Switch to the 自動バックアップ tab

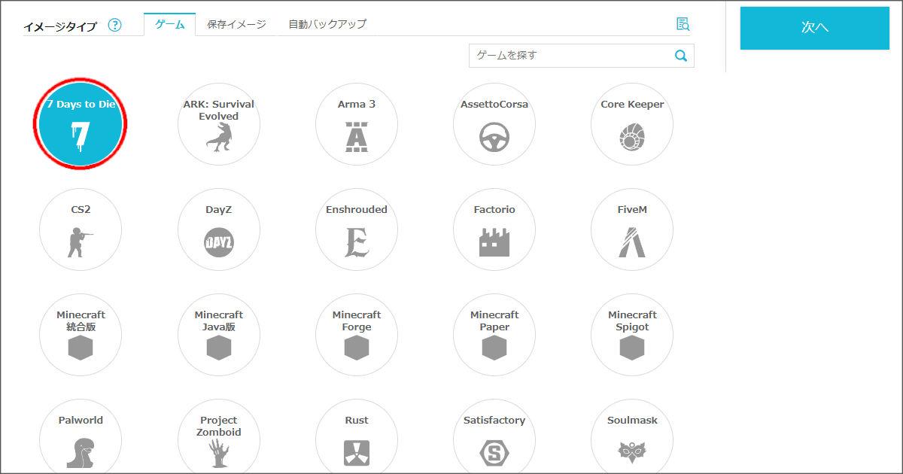(327, 24)
